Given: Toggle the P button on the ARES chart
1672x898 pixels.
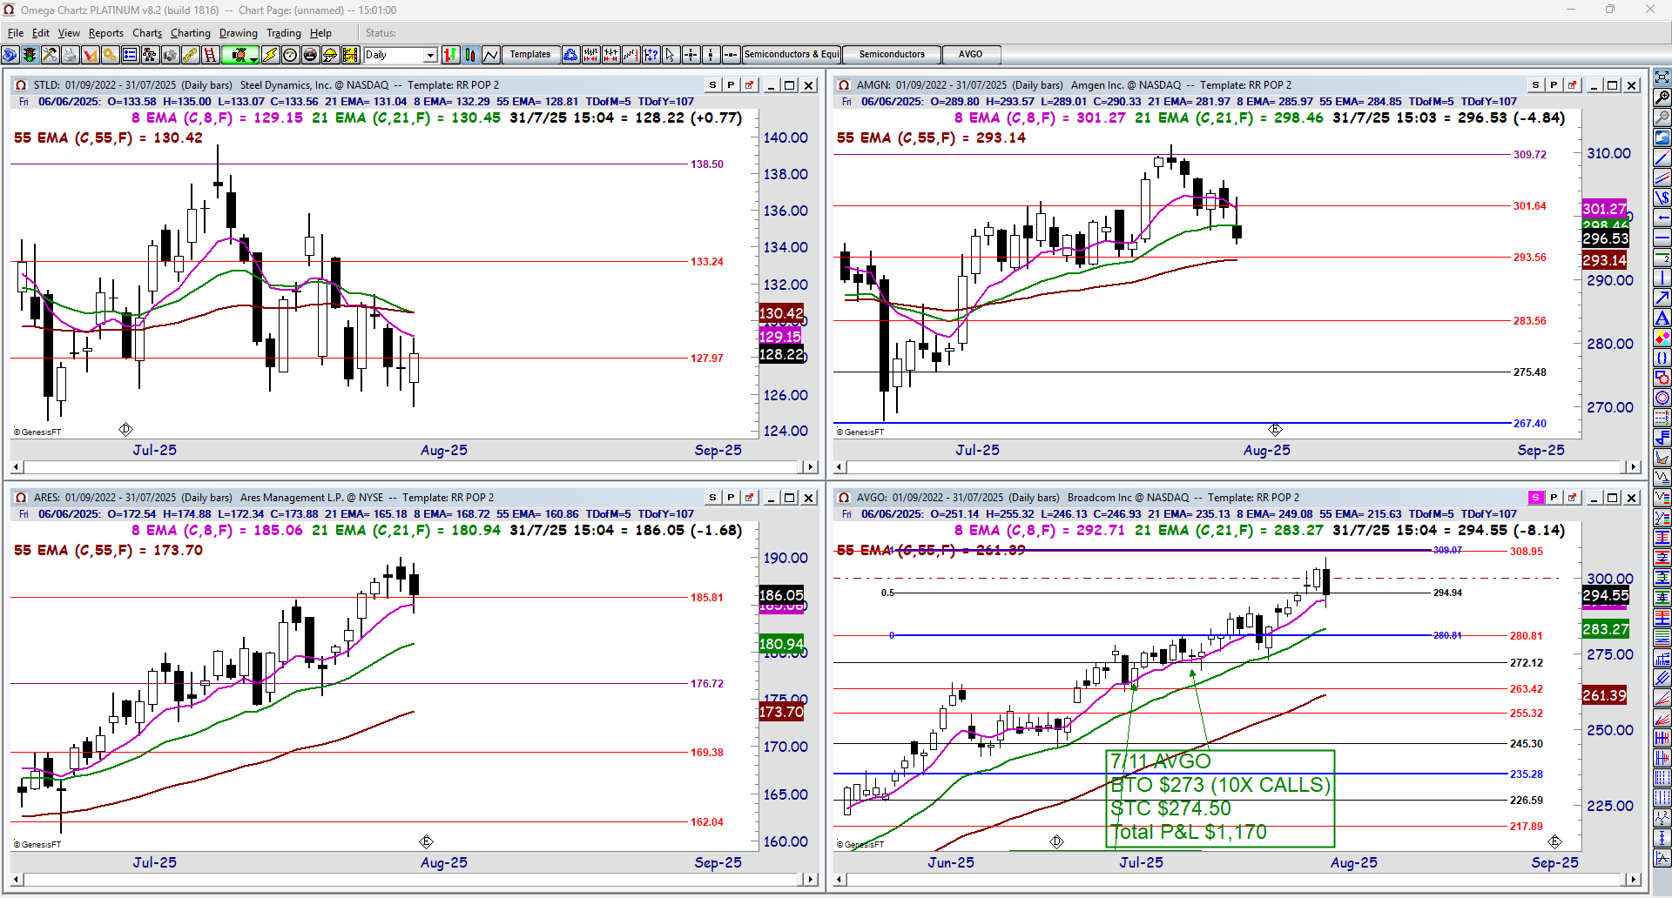Looking at the screenshot, I should point(731,498).
